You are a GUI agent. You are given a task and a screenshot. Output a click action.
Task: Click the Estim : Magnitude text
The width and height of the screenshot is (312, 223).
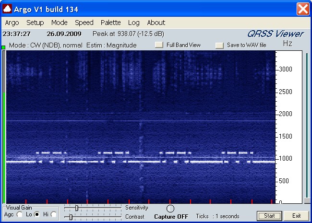(111, 45)
